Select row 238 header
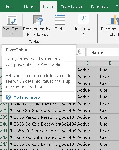Image resolution: width=119 pixels, height=150 pixels. point(4,111)
